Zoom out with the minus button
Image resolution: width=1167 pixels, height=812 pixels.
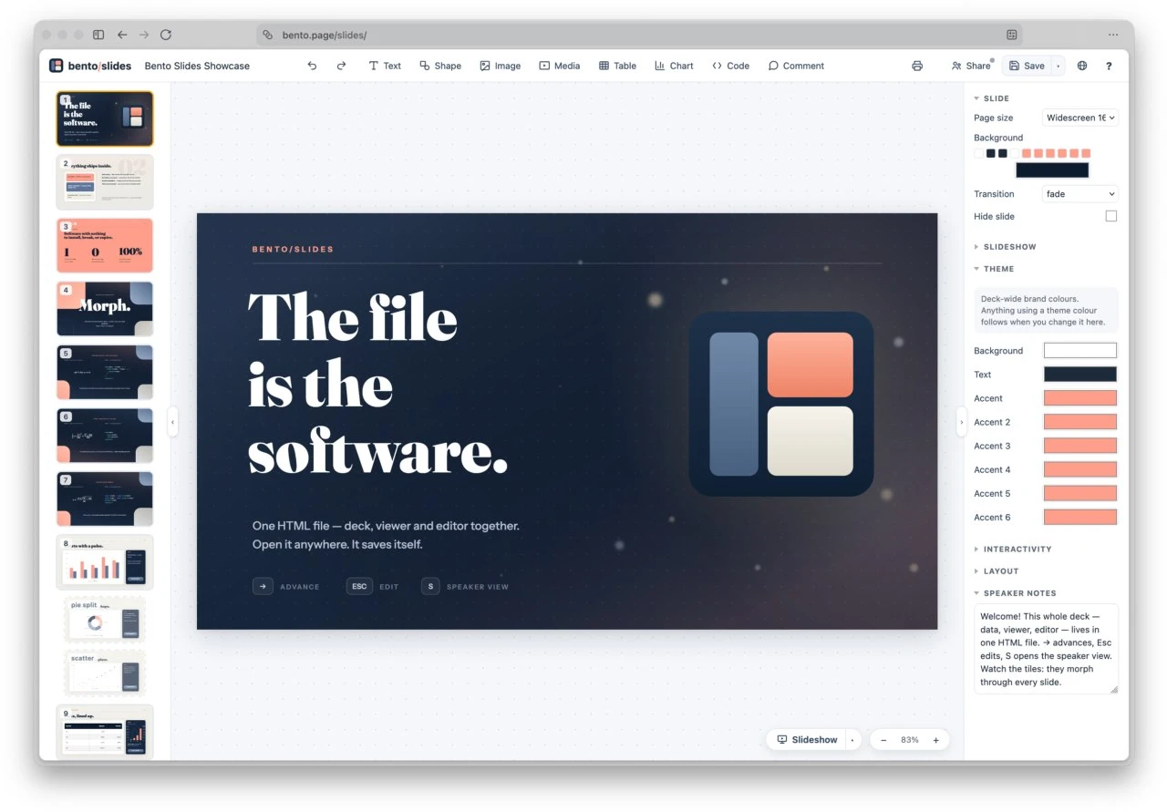click(x=883, y=740)
